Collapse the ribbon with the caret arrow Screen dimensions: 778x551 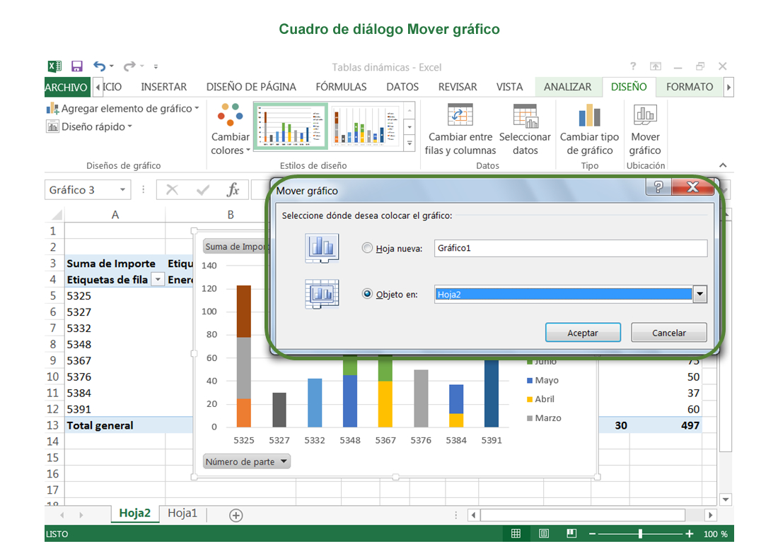[723, 165]
